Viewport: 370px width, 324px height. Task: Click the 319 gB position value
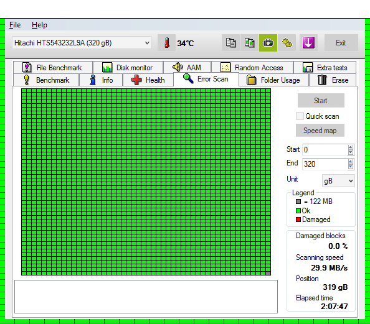[x=335, y=287]
